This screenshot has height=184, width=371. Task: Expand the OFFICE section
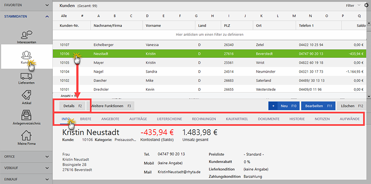click(x=26, y=157)
